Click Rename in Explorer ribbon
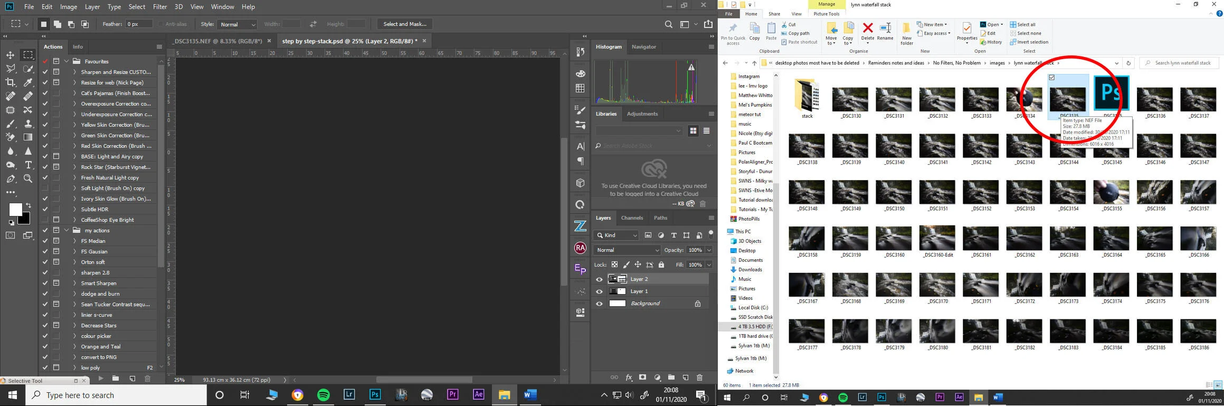1224x406 pixels. pos(885,31)
